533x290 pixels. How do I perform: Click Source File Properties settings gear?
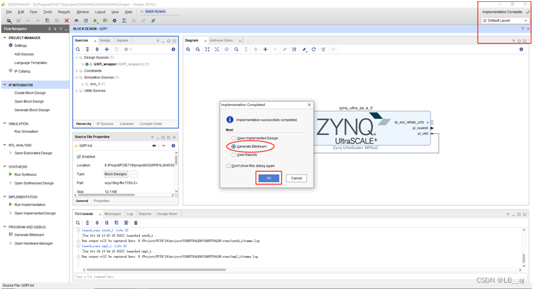point(174,146)
